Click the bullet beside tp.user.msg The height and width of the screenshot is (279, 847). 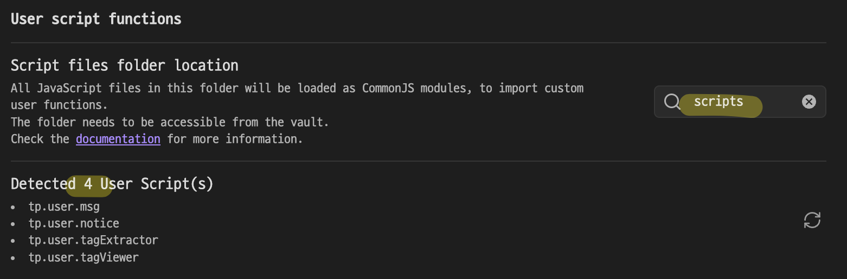click(14, 207)
